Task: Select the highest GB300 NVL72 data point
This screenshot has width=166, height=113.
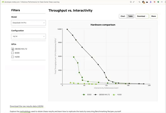Action: 67,29
